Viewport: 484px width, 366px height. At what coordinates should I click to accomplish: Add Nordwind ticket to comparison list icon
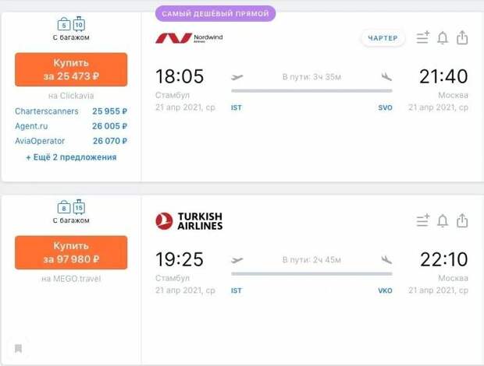(x=422, y=37)
